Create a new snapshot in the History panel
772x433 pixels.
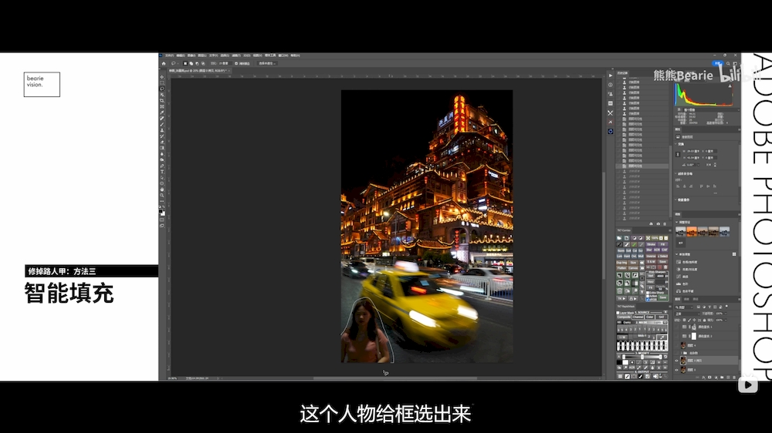tap(659, 223)
